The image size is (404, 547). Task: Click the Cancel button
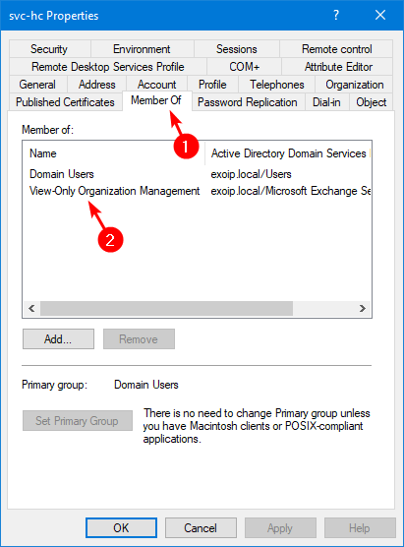201,527
